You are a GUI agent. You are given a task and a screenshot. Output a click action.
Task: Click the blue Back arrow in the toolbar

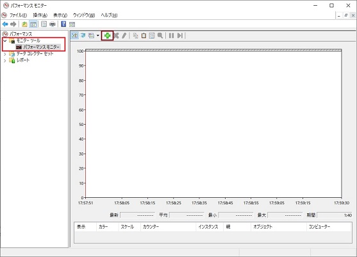[x=5, y=24]
